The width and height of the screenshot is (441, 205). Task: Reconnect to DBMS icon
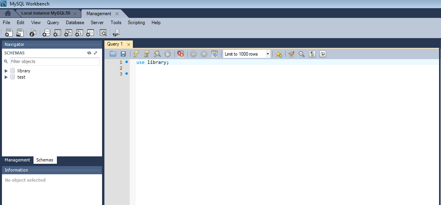(x=116, y=33)
